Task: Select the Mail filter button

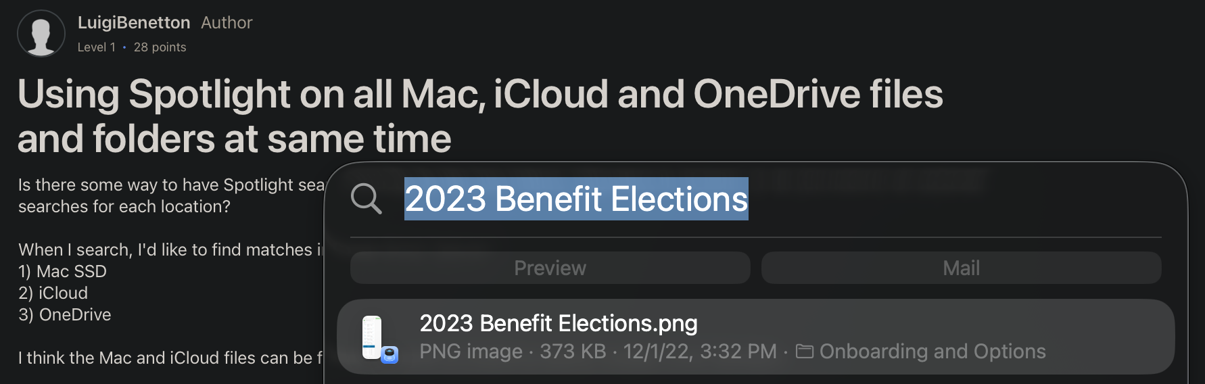Action: tap(961, 268)
